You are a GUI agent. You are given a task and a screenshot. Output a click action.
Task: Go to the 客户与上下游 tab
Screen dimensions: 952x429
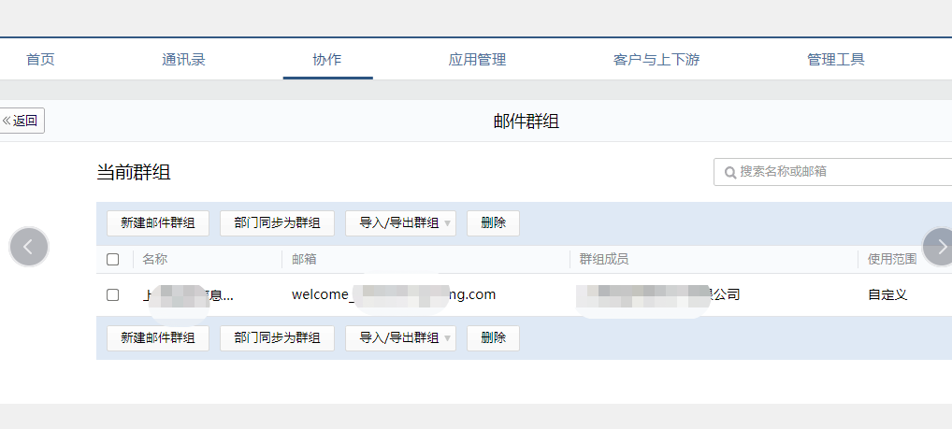(x=656, y=60)
